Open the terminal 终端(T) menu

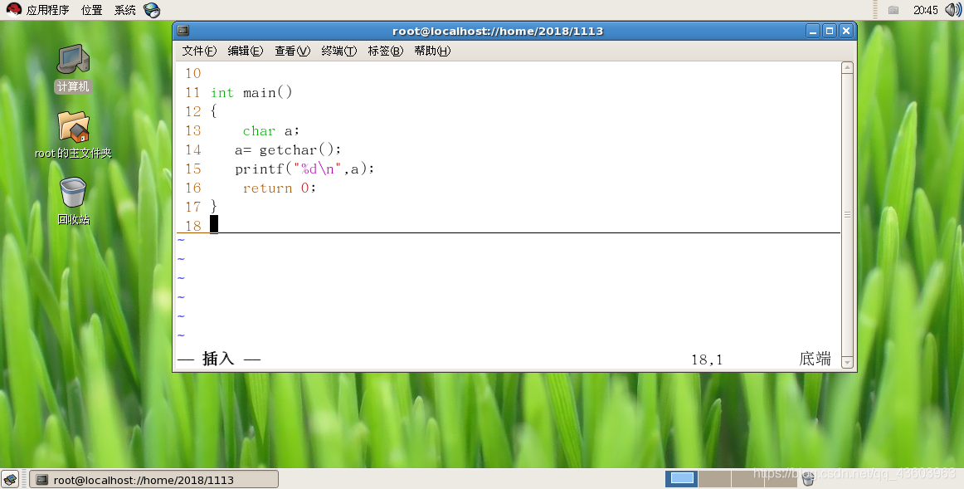pyautogui.click(x=338, y=51)
